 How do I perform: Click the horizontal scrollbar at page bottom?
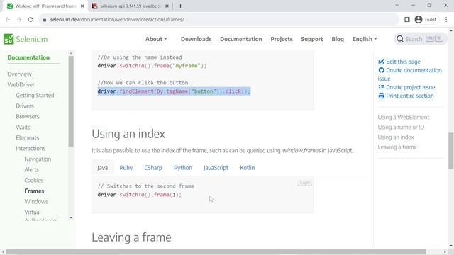tap(216, 252)
